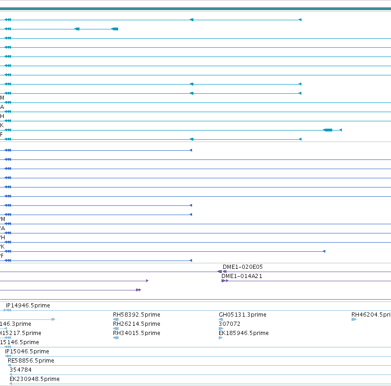Viewport: 391px width, 386px height.
Task: Click the GH05131.3prime exon glyph
Action: 221,319
